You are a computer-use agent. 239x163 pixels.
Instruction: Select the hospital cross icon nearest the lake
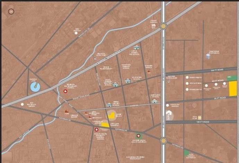point(65,91)
